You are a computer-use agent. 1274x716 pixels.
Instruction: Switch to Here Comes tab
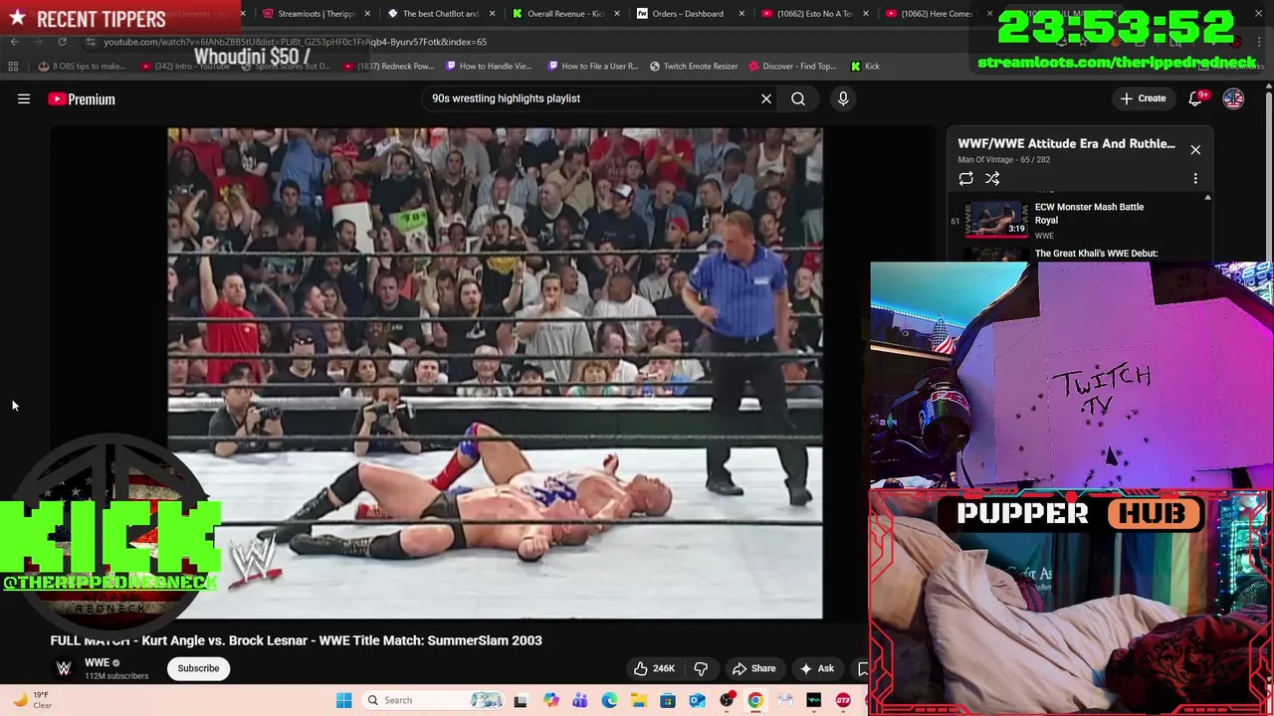coord(937,14)
